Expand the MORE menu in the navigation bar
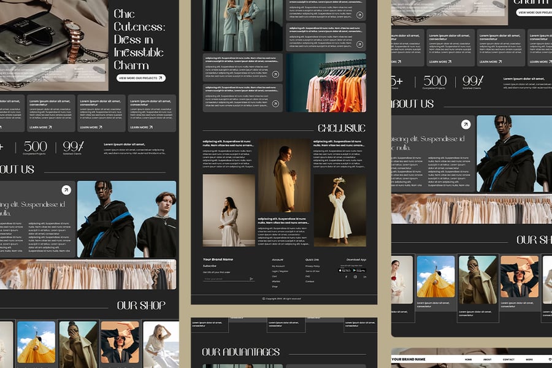 click(x=529, y=359)
